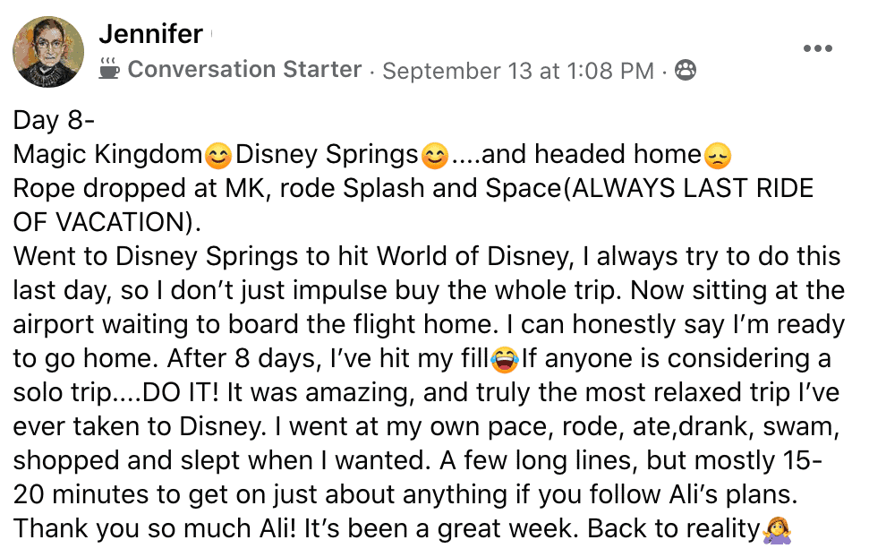The width and height of the screenshot is (869, 557).
Task: Click the ALWAYS LAST RIDE text
Action: [x=693, y=188]
